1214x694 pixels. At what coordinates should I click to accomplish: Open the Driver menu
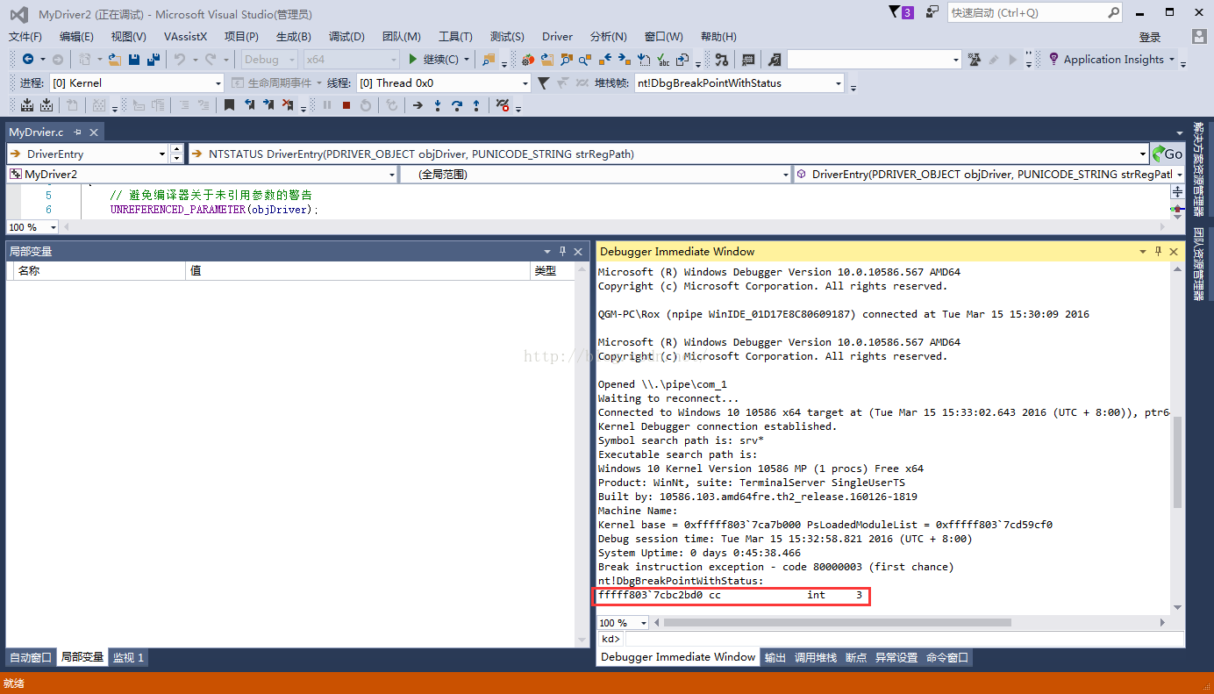(x=557, y=37)
